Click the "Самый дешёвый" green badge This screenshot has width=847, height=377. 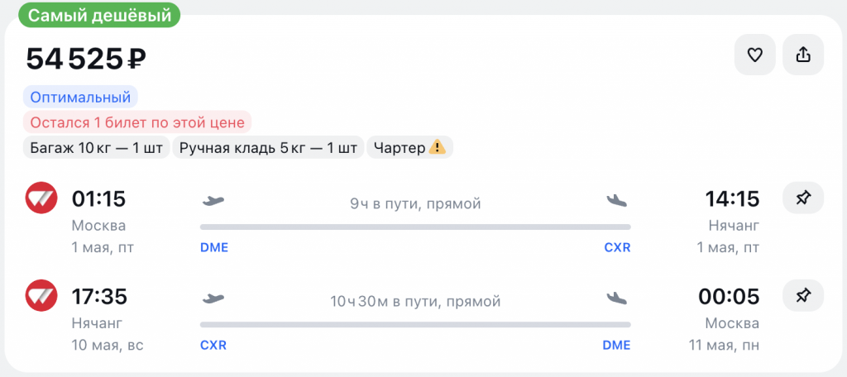pyautogui.click(x=99, y=15)
